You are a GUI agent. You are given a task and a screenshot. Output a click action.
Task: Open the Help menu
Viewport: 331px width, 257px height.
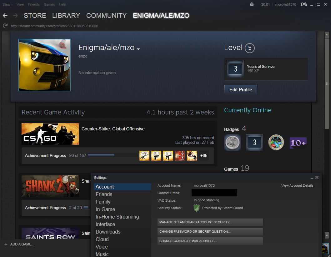[63, 4]
